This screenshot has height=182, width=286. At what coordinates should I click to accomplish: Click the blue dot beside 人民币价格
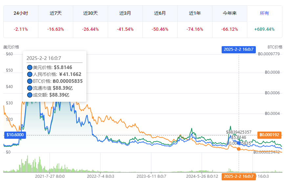coord(30,74)
